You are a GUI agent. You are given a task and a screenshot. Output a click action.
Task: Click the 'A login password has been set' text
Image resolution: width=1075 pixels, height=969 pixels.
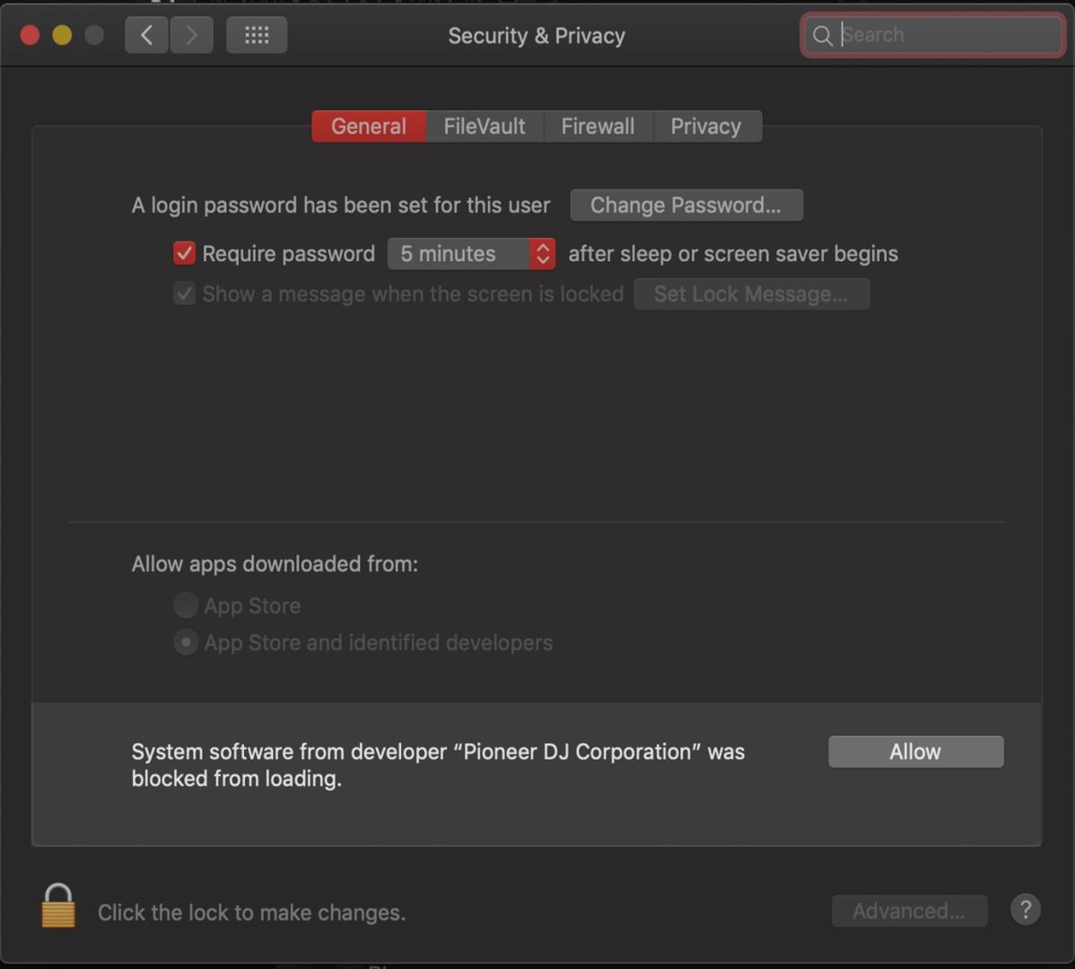(x=341, y=205)
